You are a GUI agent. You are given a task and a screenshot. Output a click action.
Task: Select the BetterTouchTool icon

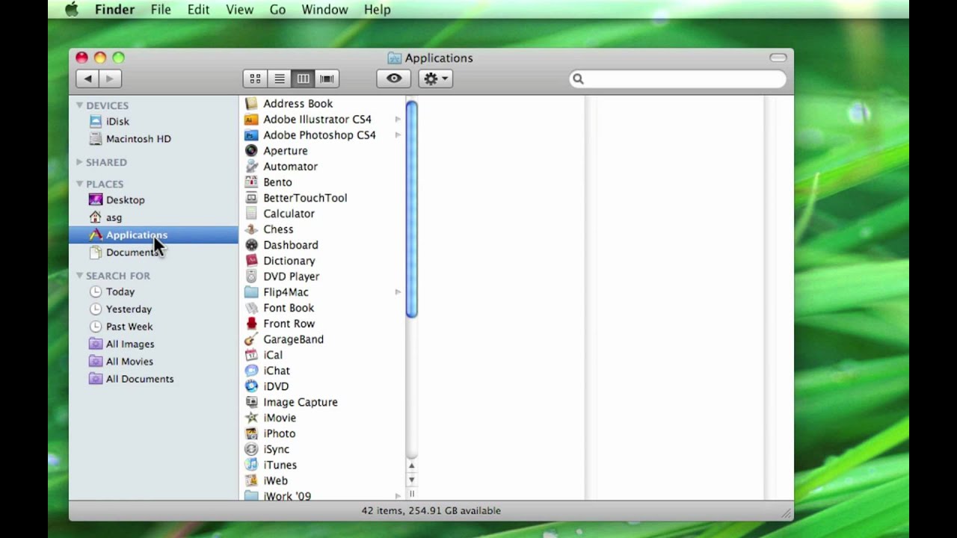pos(251,198)
